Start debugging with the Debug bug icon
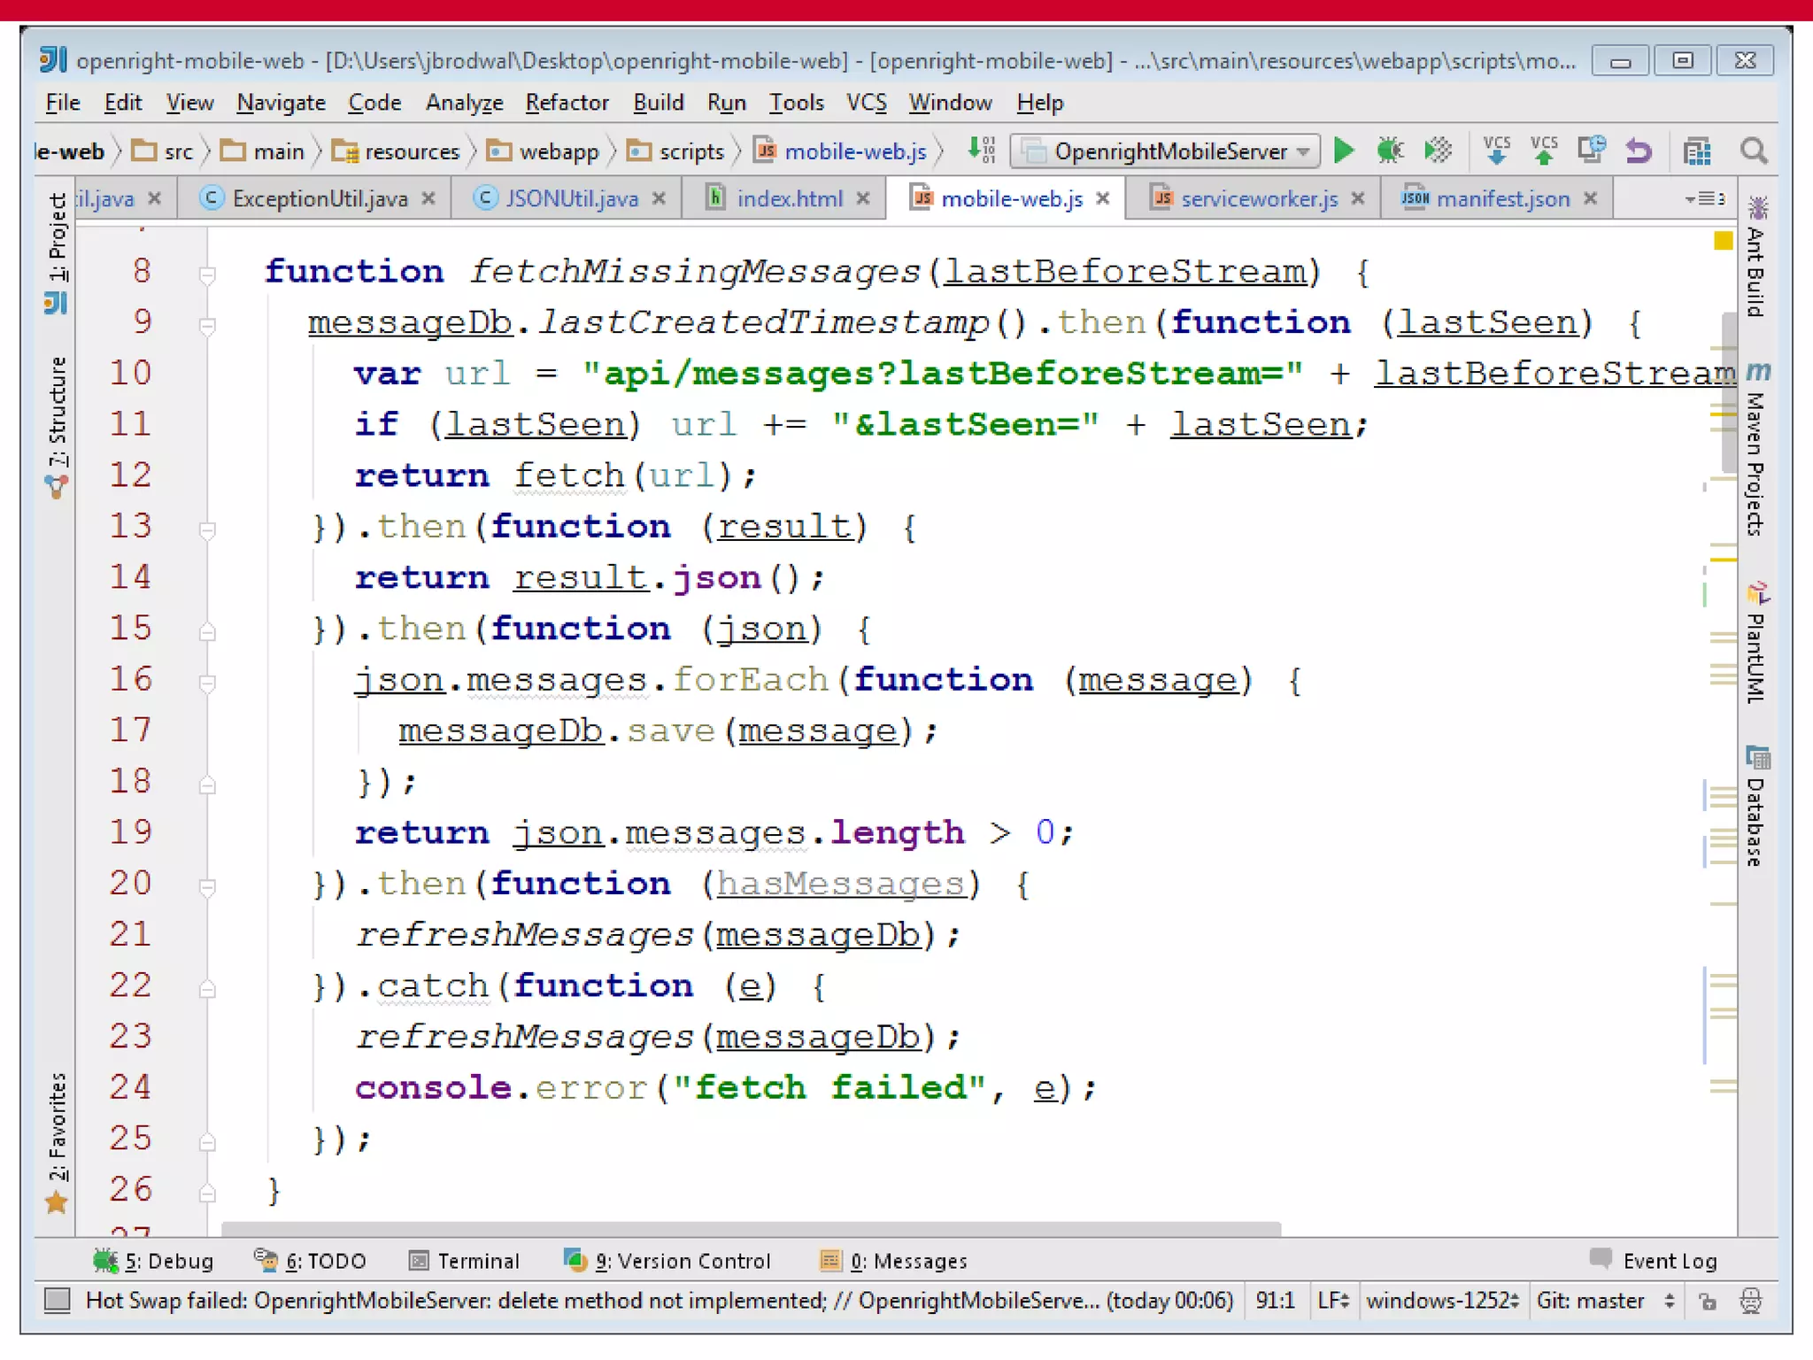The height and width of the screenshot is (1360, 1813). pos(1390,151)
